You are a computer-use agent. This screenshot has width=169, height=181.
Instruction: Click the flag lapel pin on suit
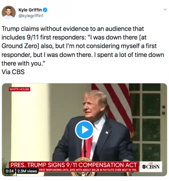pos(107,132)
